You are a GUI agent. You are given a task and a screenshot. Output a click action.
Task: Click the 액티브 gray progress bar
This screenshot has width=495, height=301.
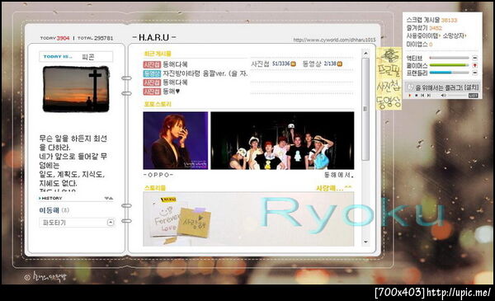tap(450, 58)
